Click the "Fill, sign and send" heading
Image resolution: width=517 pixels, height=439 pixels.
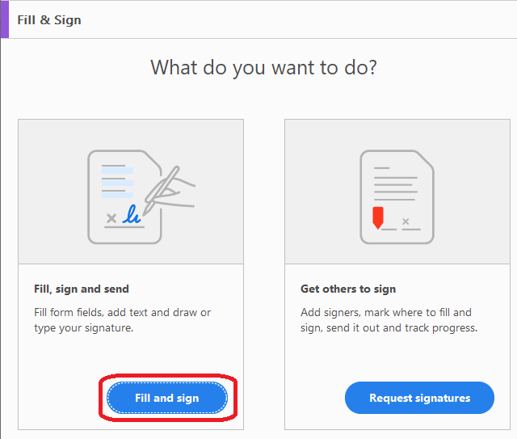pyautogui.click(x=82, y=289)
